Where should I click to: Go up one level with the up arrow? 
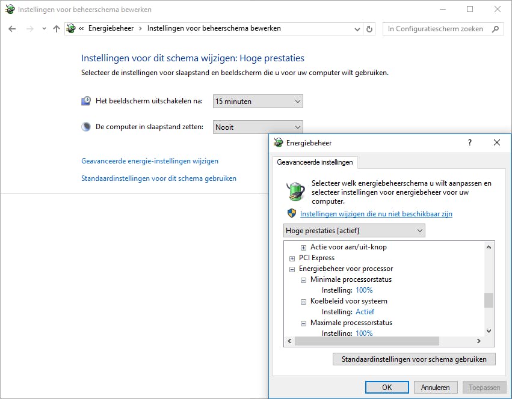[57, 29]
